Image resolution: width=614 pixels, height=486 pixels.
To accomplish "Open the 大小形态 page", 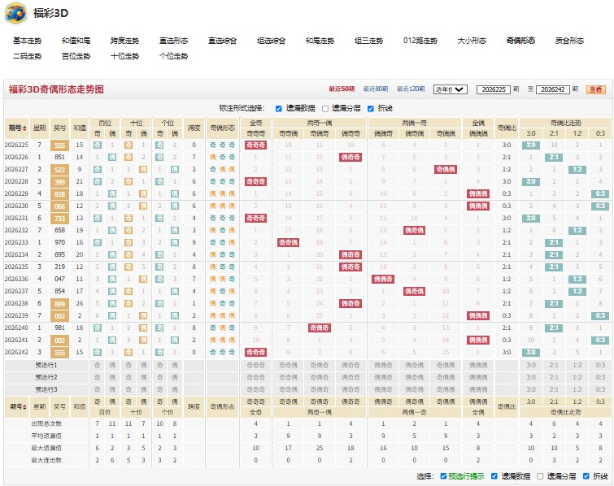I will pos(472,41).
